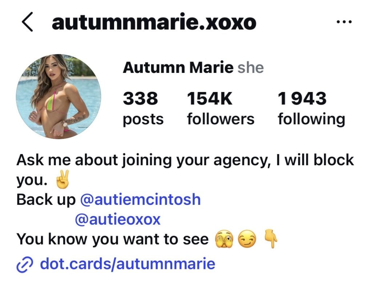Tap the pointing down hand emoji

point(271,239)
